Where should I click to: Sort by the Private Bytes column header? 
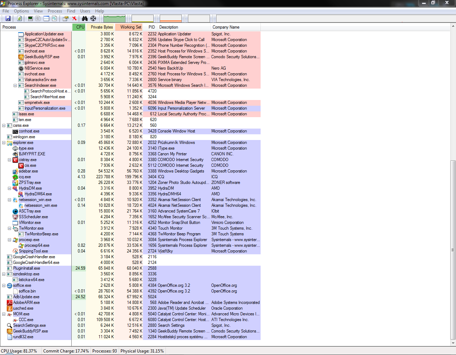tap(102, 27)
